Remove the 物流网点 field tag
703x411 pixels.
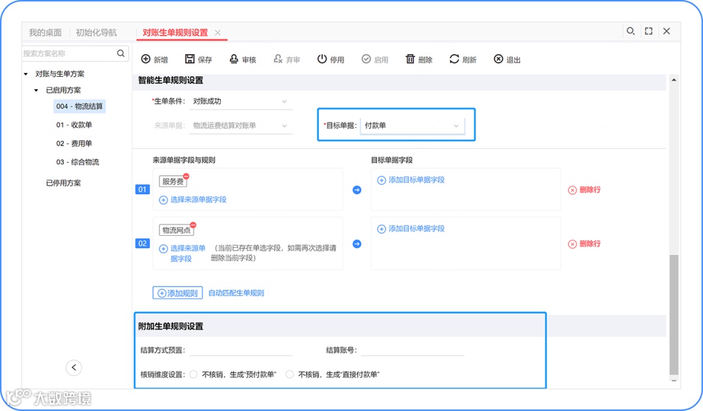(x=193, y=225)
